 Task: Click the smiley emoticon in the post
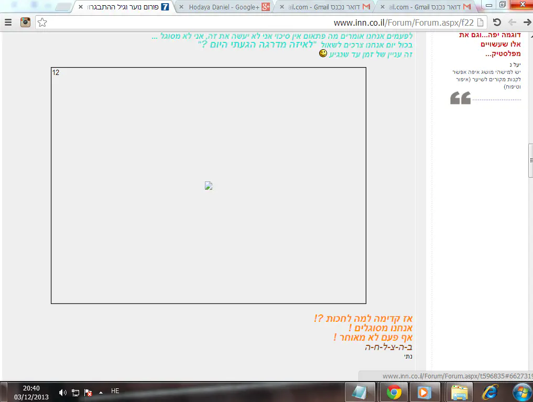(323, 53)
